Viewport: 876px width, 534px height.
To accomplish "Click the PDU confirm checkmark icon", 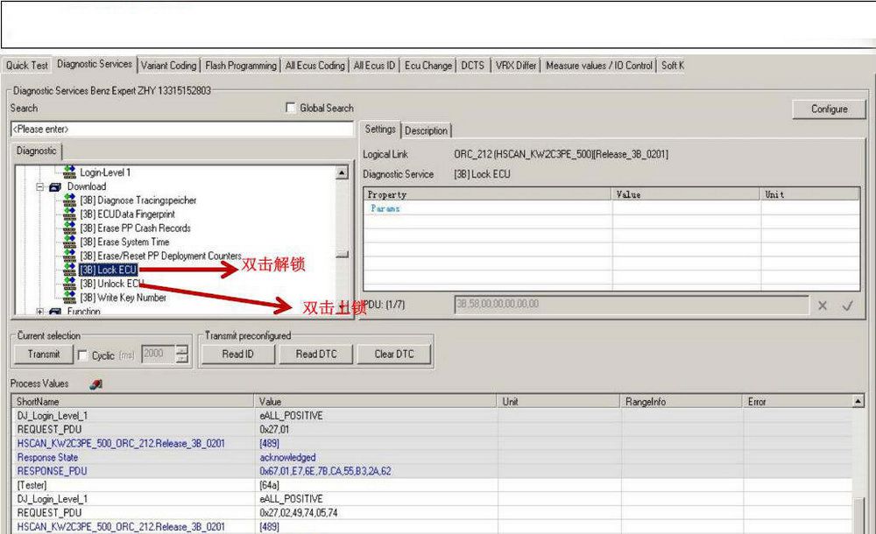I will (847, 306).
